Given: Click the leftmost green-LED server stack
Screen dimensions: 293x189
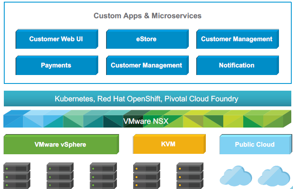Looking at the screenshot, I should (17, 175).
